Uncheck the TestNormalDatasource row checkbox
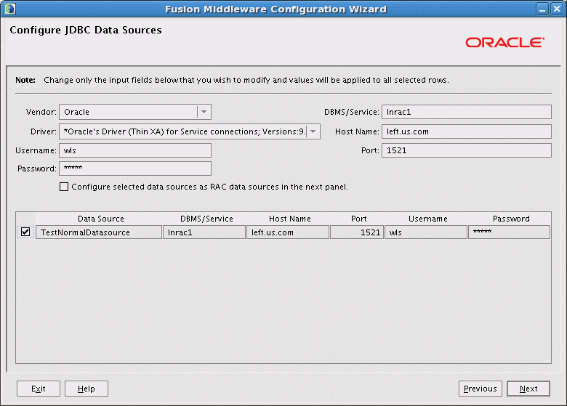 [x=25, y=232]
